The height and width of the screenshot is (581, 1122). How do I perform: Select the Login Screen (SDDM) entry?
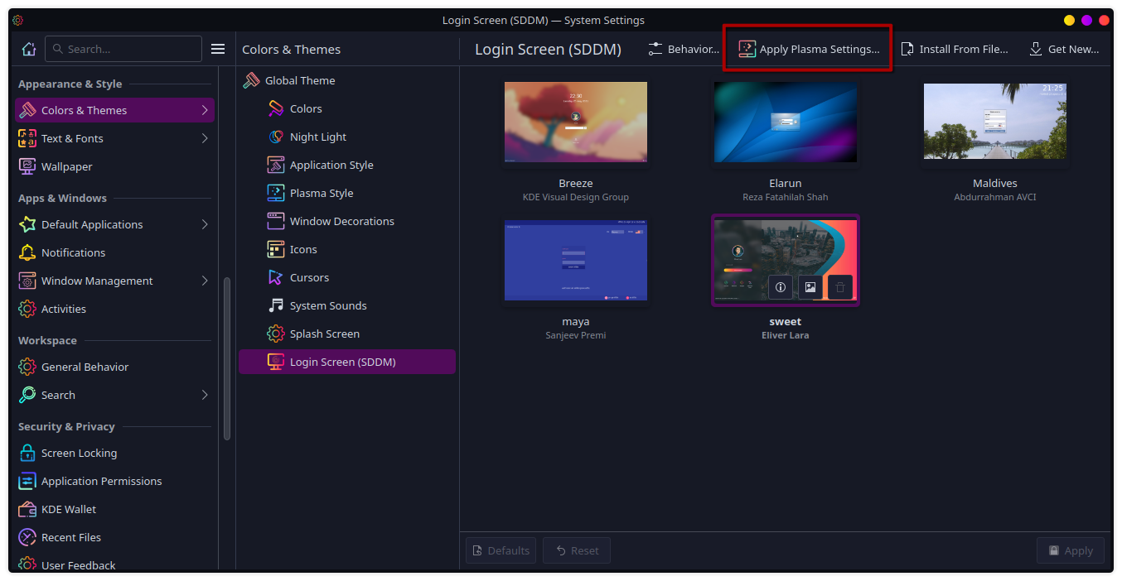coord(347,362)
